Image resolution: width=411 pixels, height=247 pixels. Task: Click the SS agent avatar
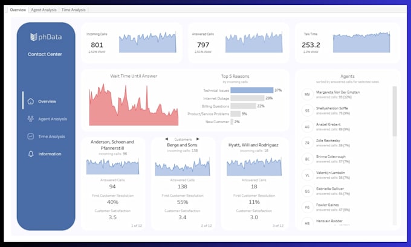pos(307,111)
